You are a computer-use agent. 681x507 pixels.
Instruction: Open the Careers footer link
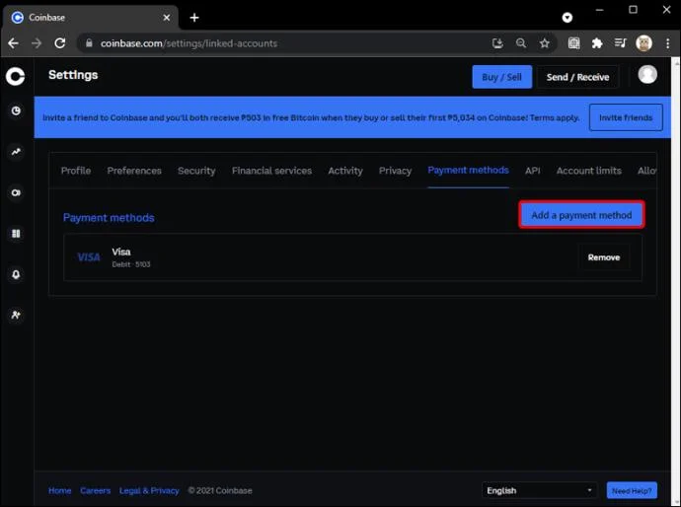[x=95, y=491]
